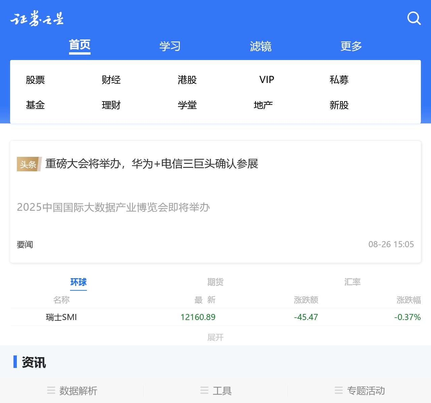Viewport: 431px width, 403px height.
Task: Switch to the 期货 tab
Action: 215,282
